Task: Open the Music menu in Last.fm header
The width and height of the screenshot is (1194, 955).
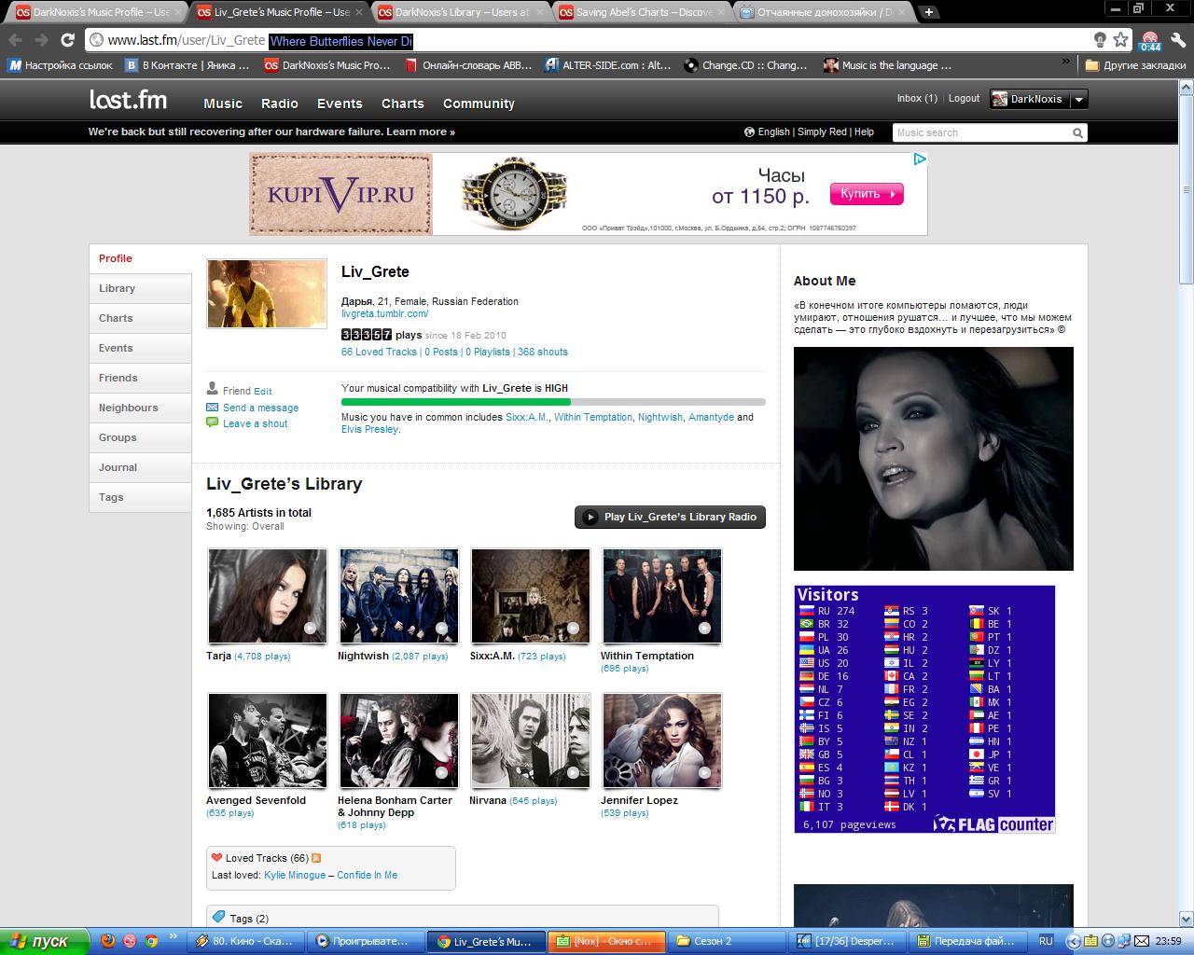Action: click(x=223, y=104)
